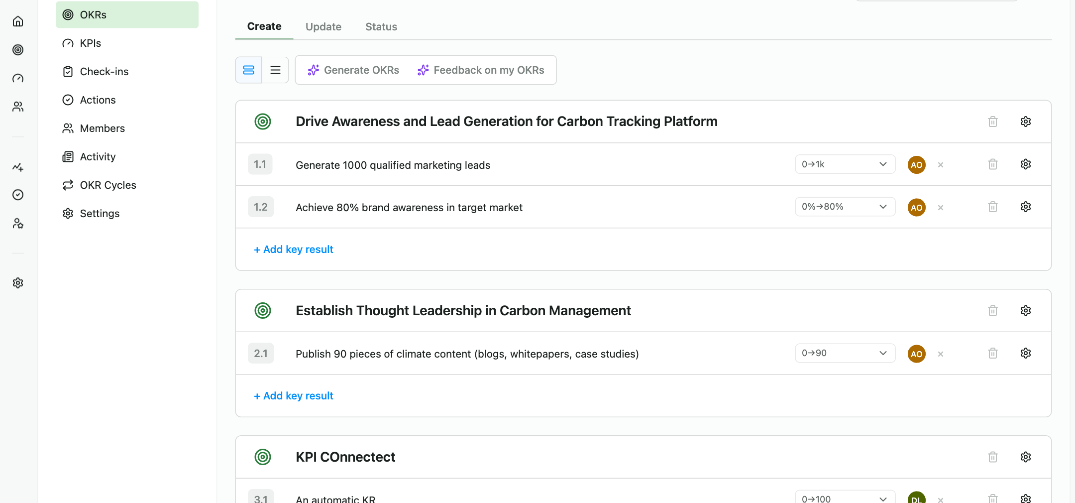Screen dimensions: 1075x503
Task: Switch to the Update tab
Action: (323, 27)
